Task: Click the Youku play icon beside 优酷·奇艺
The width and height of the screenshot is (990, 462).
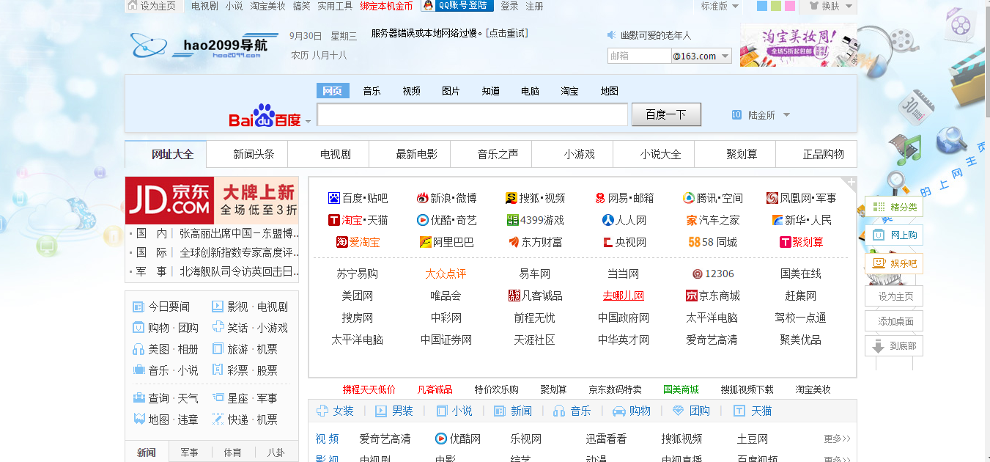Action: pyautogui.click(x=422, y=220)
